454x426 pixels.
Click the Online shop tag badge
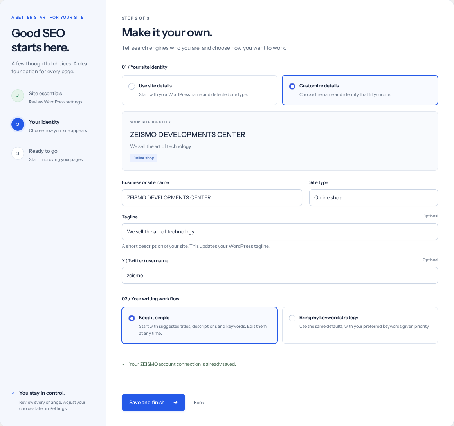(x=143, y=158)
